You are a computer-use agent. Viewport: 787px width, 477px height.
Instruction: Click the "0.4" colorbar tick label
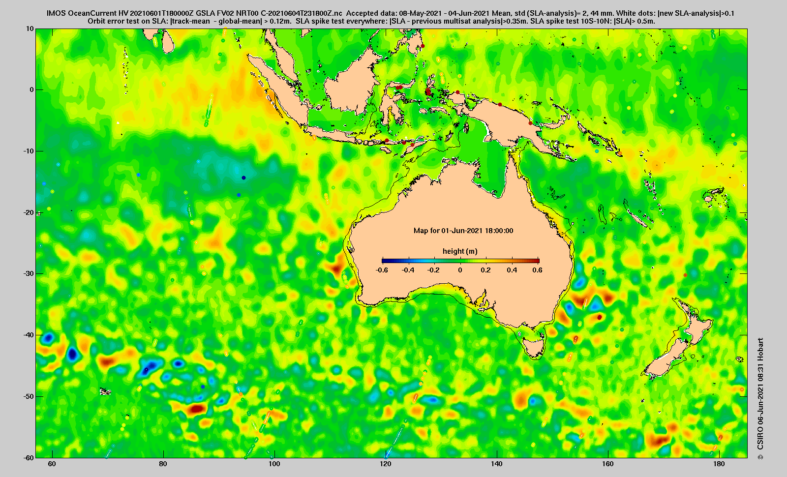point(512,270)
